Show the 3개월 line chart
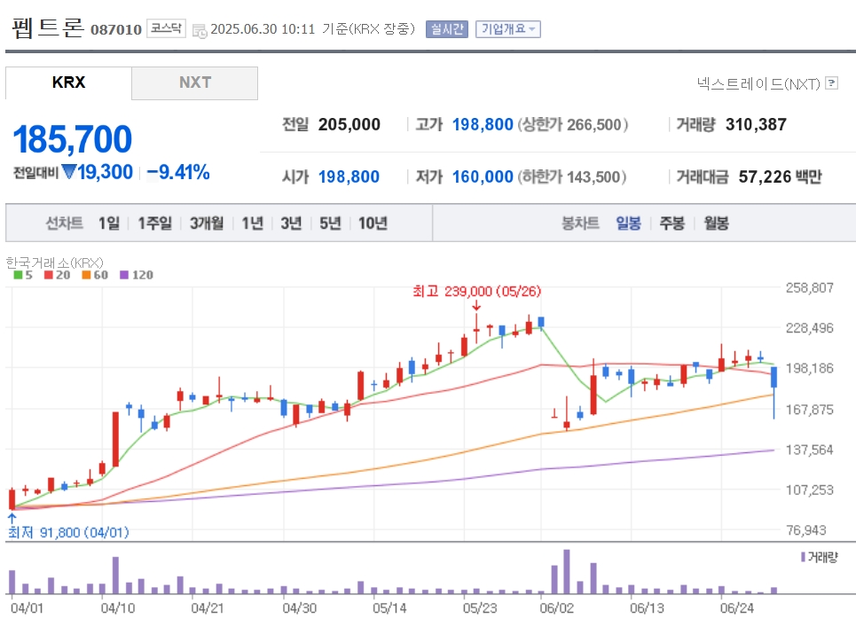 pos(207,223)
